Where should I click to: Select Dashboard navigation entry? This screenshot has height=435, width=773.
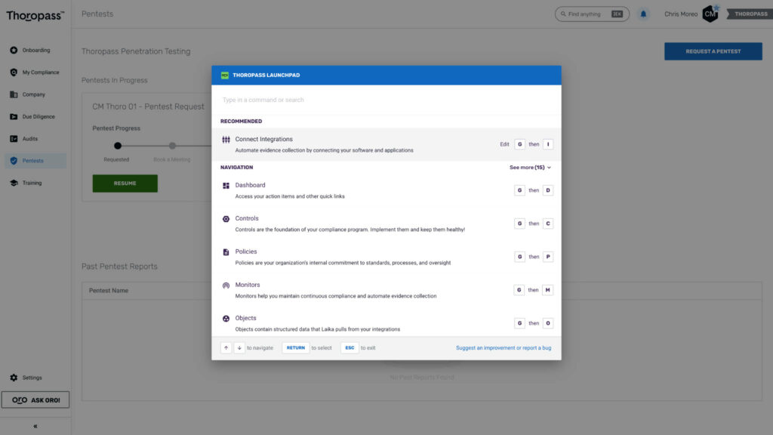tap(386, 190)
